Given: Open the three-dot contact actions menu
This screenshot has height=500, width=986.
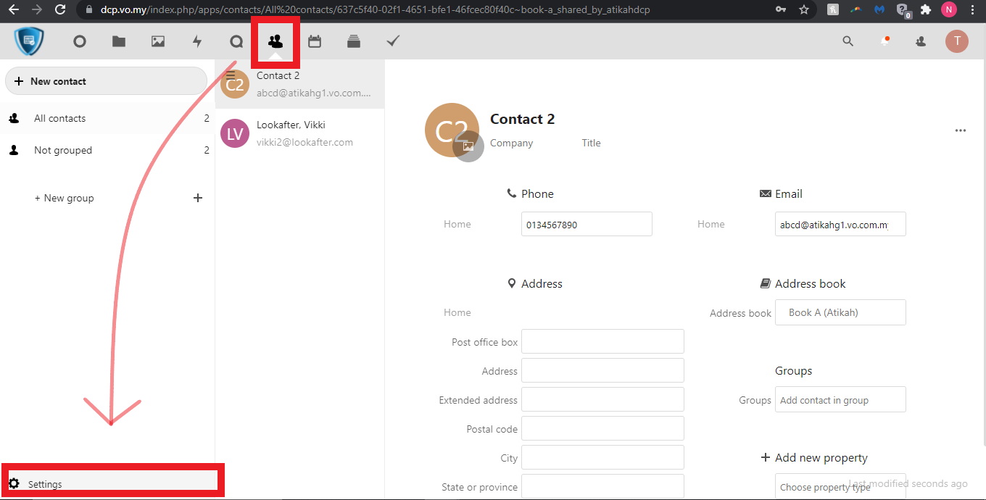Looking at the screenshot, I should pyautogui.click(x=961, y=130).
